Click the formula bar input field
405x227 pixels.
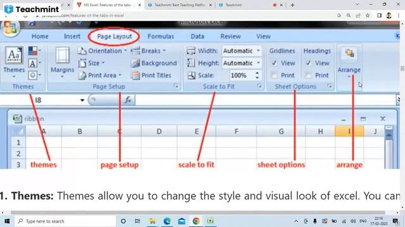(265, 100)
